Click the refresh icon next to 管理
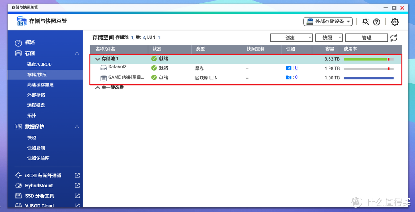415x212 pixels. 394,38
